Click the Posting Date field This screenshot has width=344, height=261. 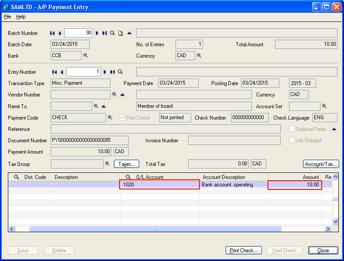click(260, 83)
